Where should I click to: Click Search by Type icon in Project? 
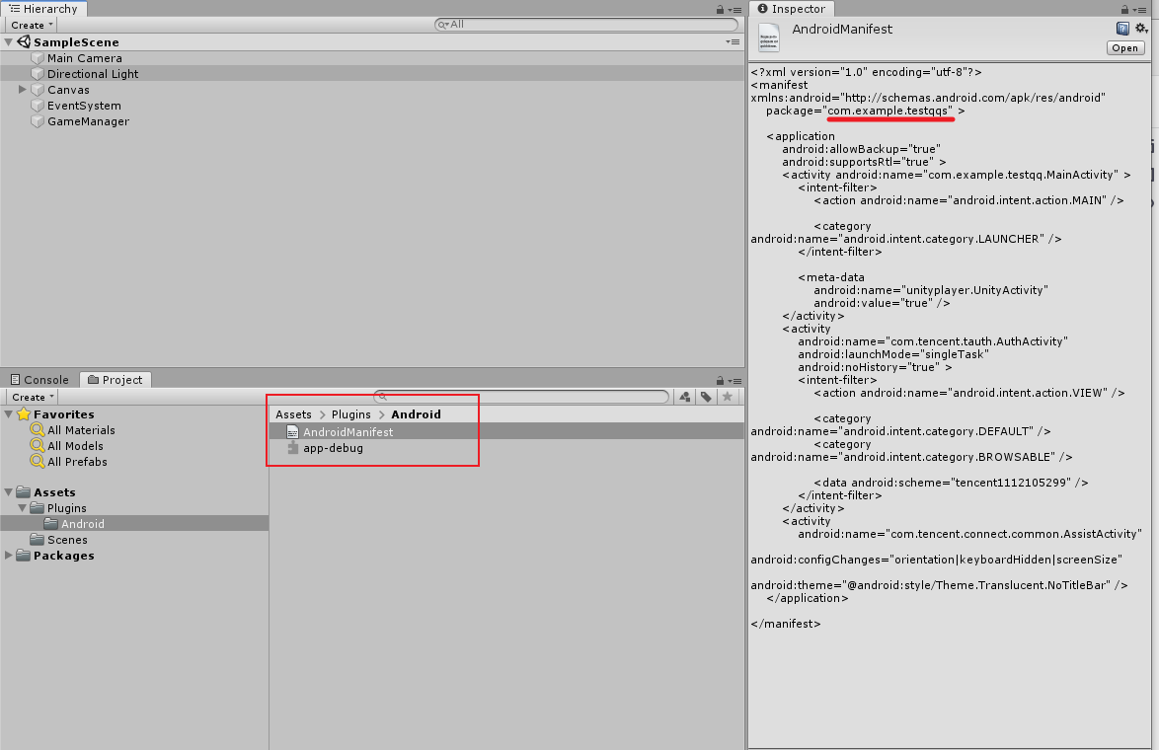pyautogui.click(x=685, y=397)
